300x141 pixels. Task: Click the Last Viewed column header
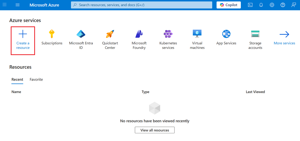point(255,92)
